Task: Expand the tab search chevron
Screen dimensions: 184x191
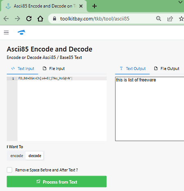Action: tap(180, 2)
